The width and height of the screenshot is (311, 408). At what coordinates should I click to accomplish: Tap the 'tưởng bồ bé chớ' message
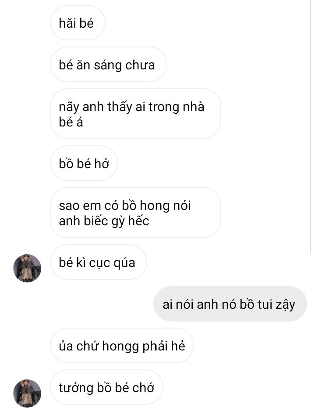coord(106,387)
